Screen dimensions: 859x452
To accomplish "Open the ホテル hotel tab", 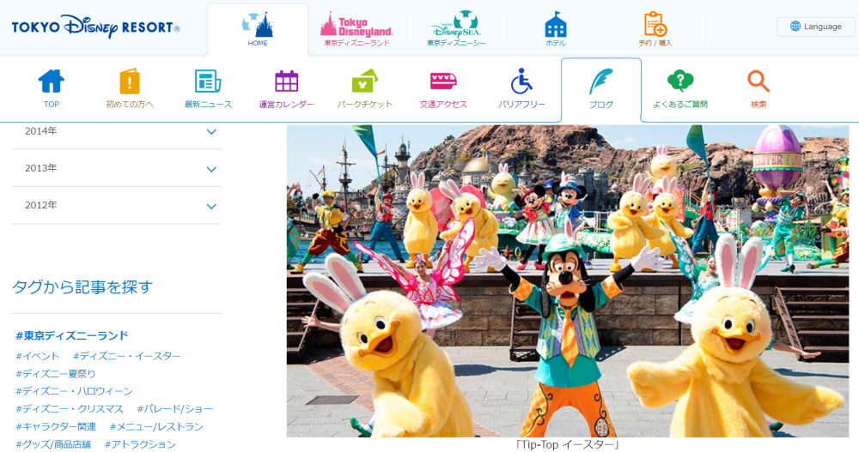I will tap(556, 29).
